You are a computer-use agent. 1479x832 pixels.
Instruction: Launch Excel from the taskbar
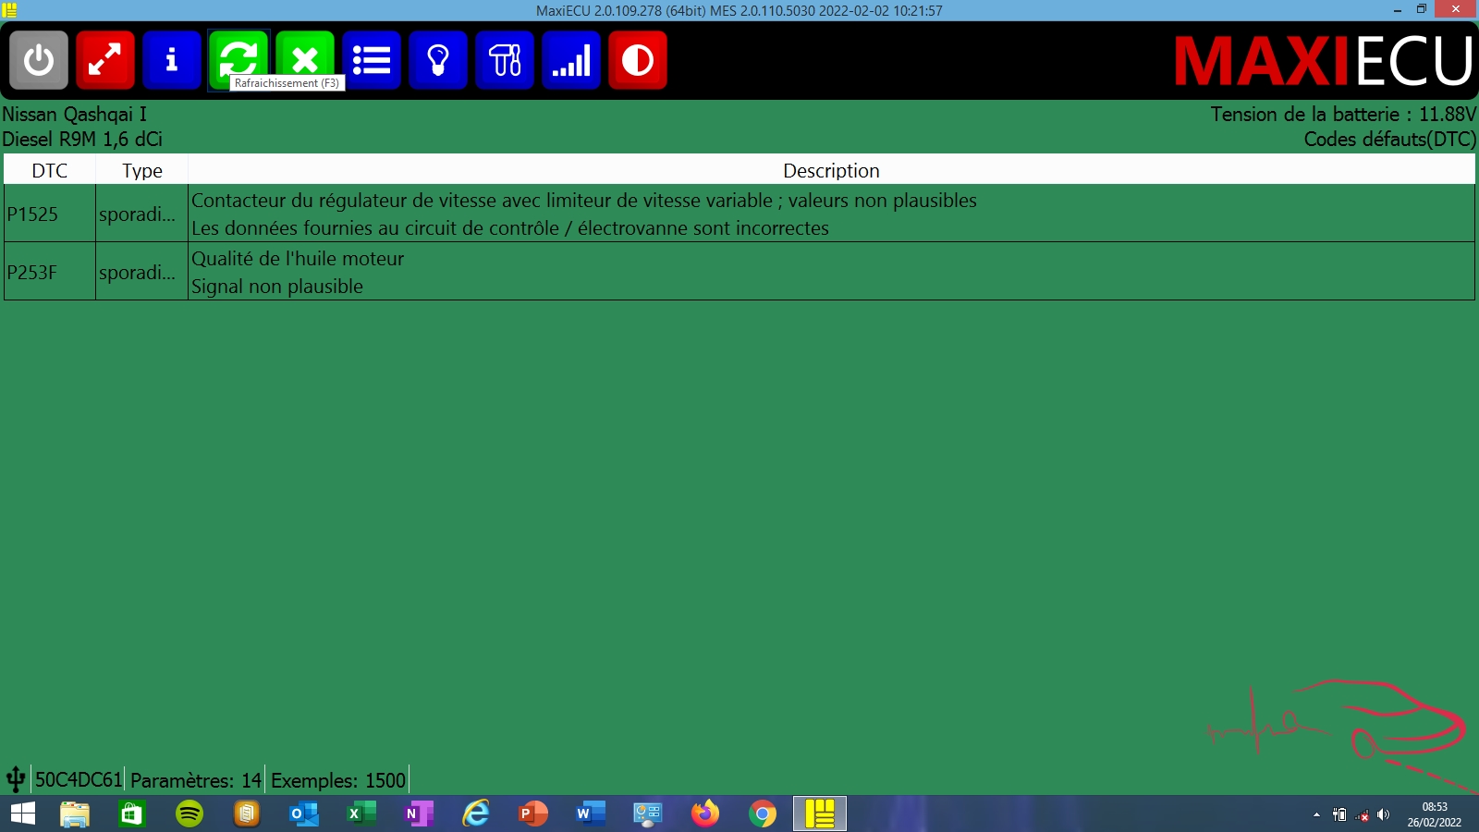pyautogui.click(x=361, y=814)
